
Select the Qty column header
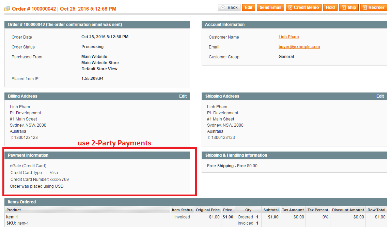click(x=248, y=210)
